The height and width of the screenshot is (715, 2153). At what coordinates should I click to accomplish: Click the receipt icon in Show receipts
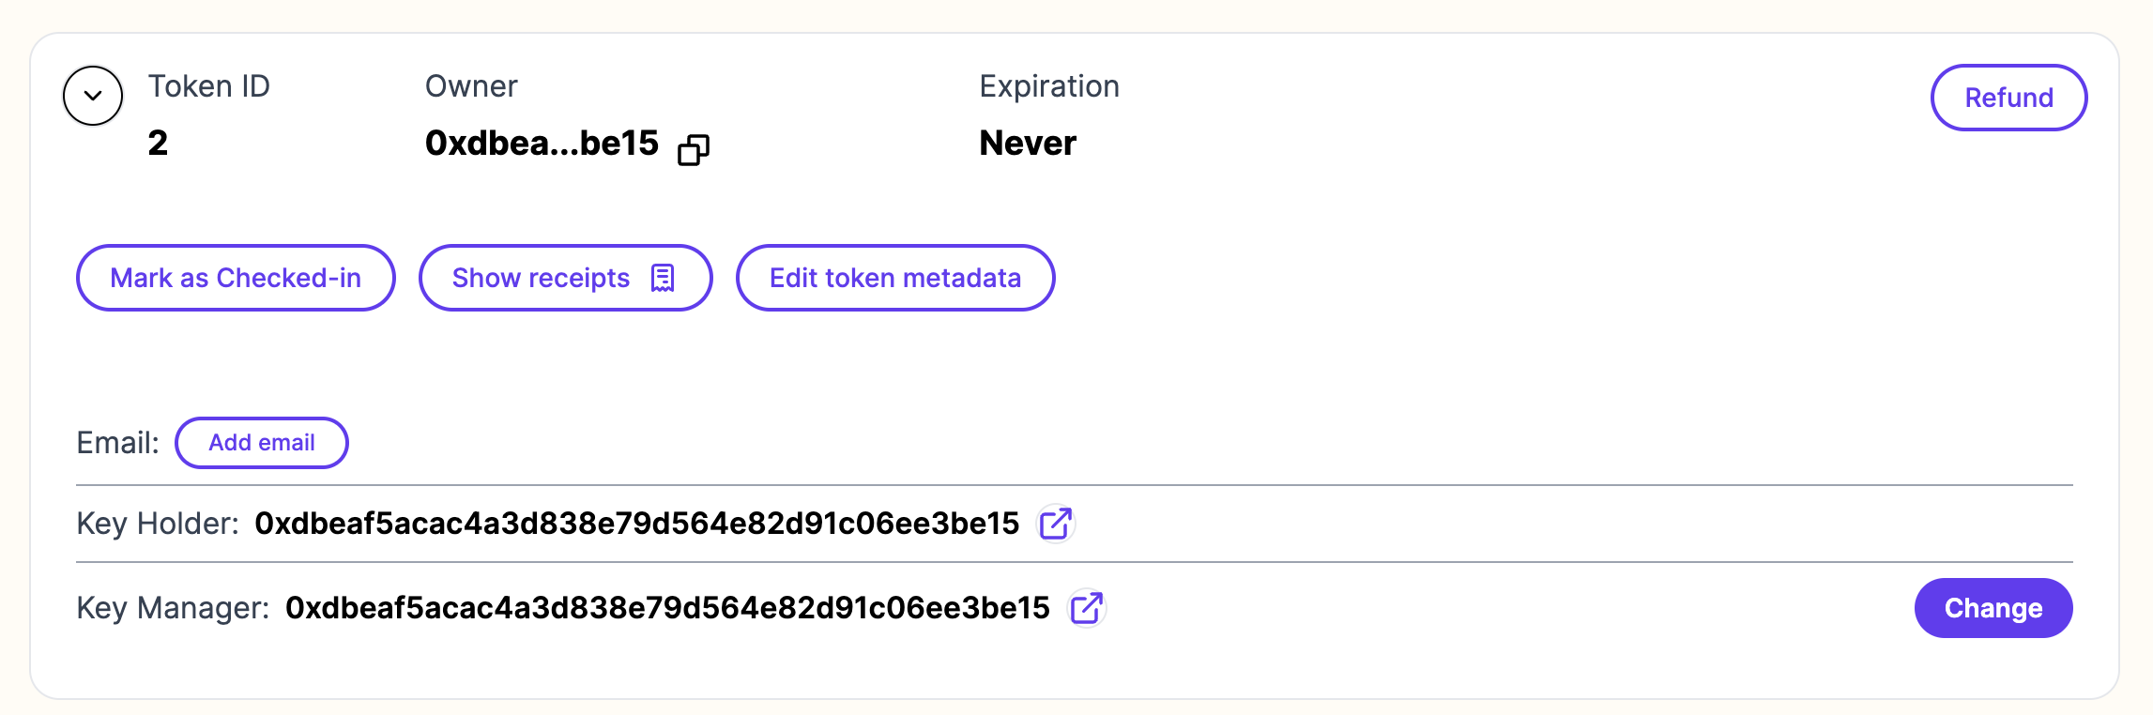[x=663, y=278]
